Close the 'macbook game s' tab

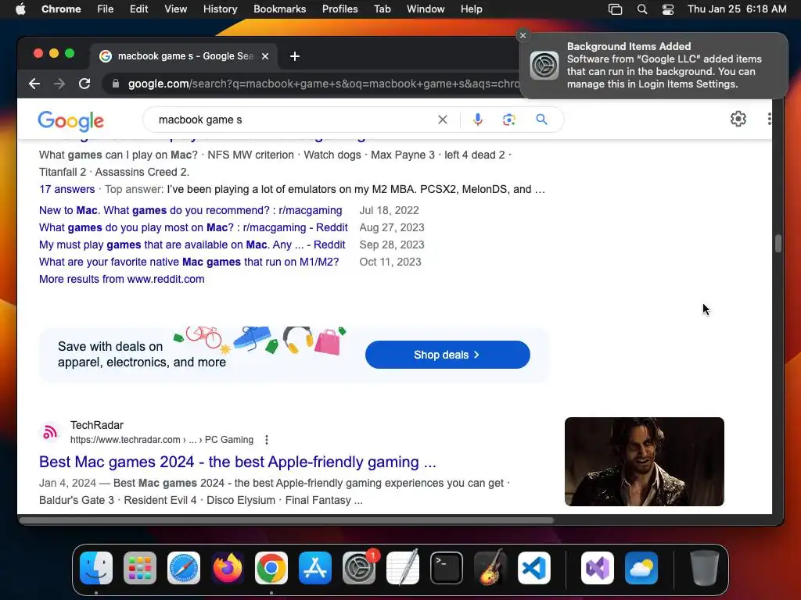(x=265, y=56)
